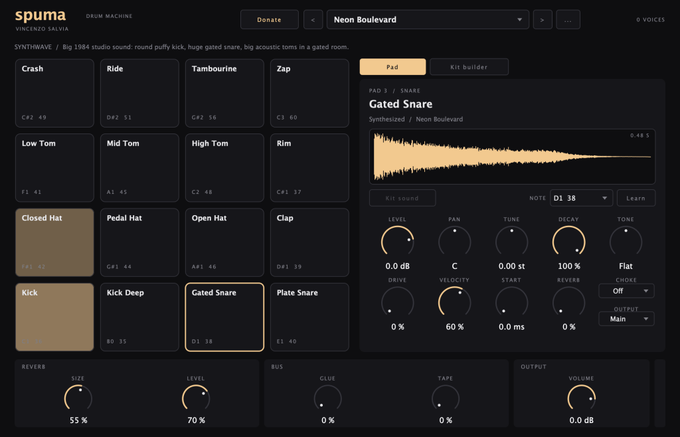This screenshot has width=680, height=437.
Task: Click the pad REVERB send knob
Action: [x=568, y=302]
